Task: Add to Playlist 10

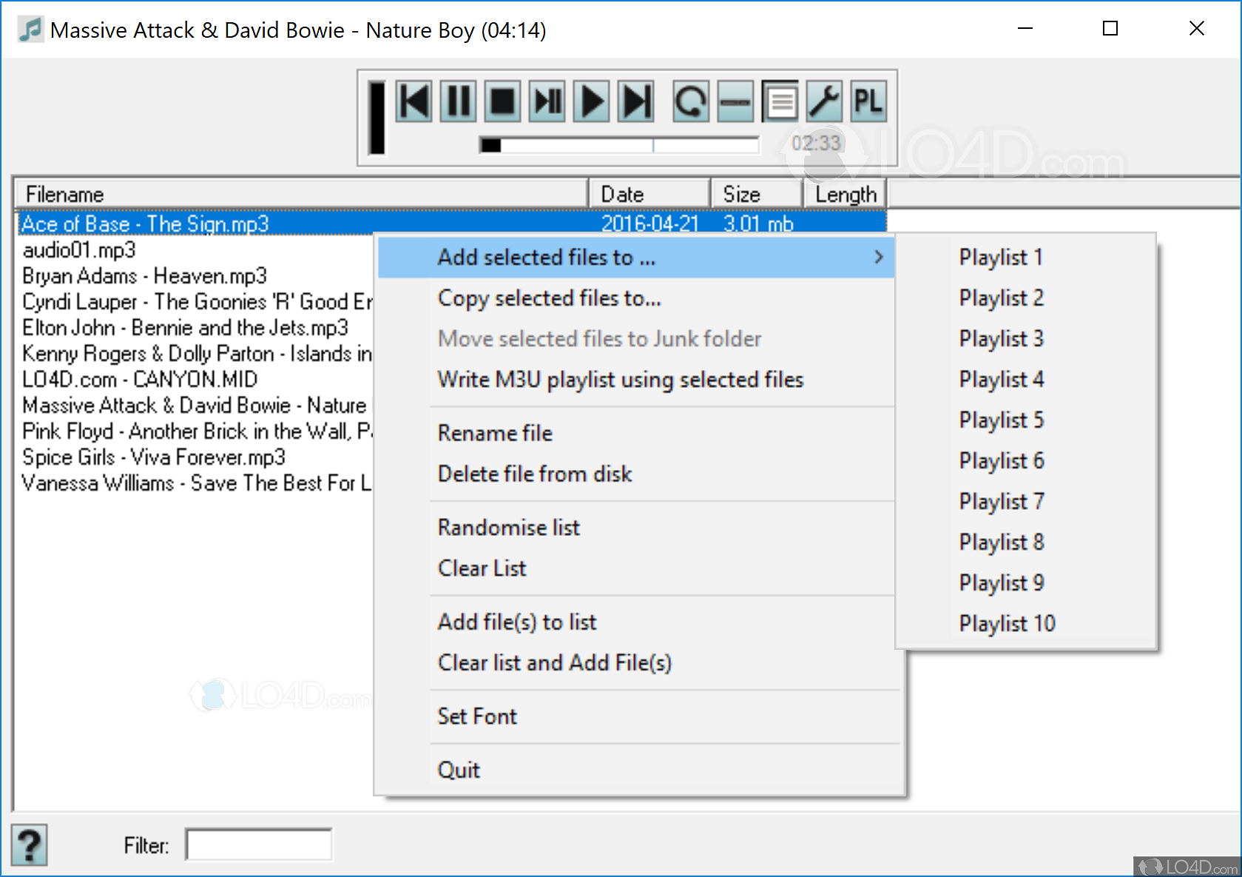Action: pyautogui.click(x=1025, y=623)
